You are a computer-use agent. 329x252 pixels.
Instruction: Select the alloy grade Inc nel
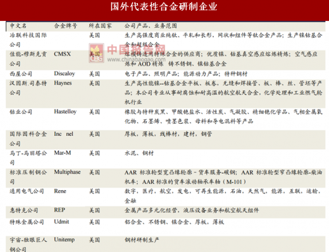[63, 134]
